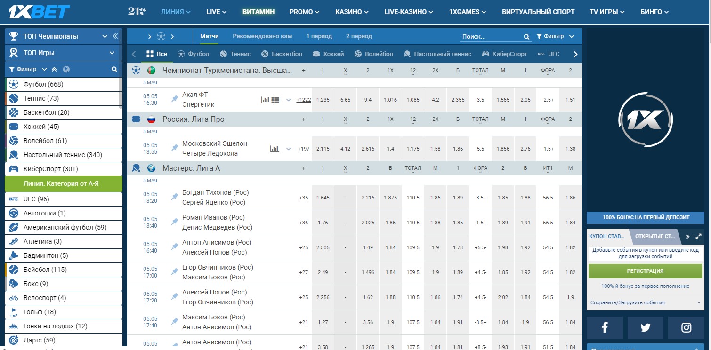The height and width of the screenshot is (350, 711).
Task: Select Футбол (668) in sidebar
Action: [x=64, y=84]
